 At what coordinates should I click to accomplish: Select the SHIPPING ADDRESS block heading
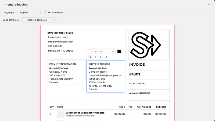click(99, 64)
